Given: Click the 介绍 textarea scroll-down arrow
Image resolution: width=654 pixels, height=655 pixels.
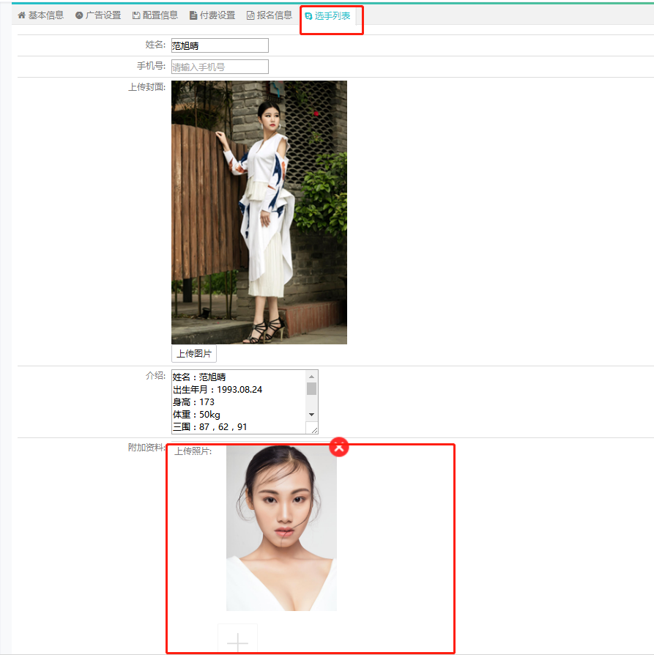Looking at the screenshot, I should click(311, 415).
